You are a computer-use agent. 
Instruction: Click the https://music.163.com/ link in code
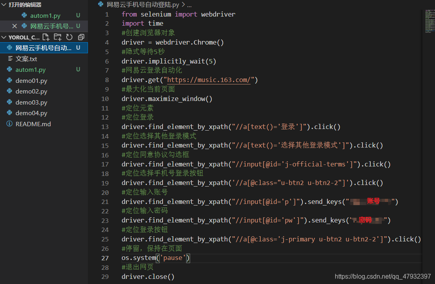[209, 80]
